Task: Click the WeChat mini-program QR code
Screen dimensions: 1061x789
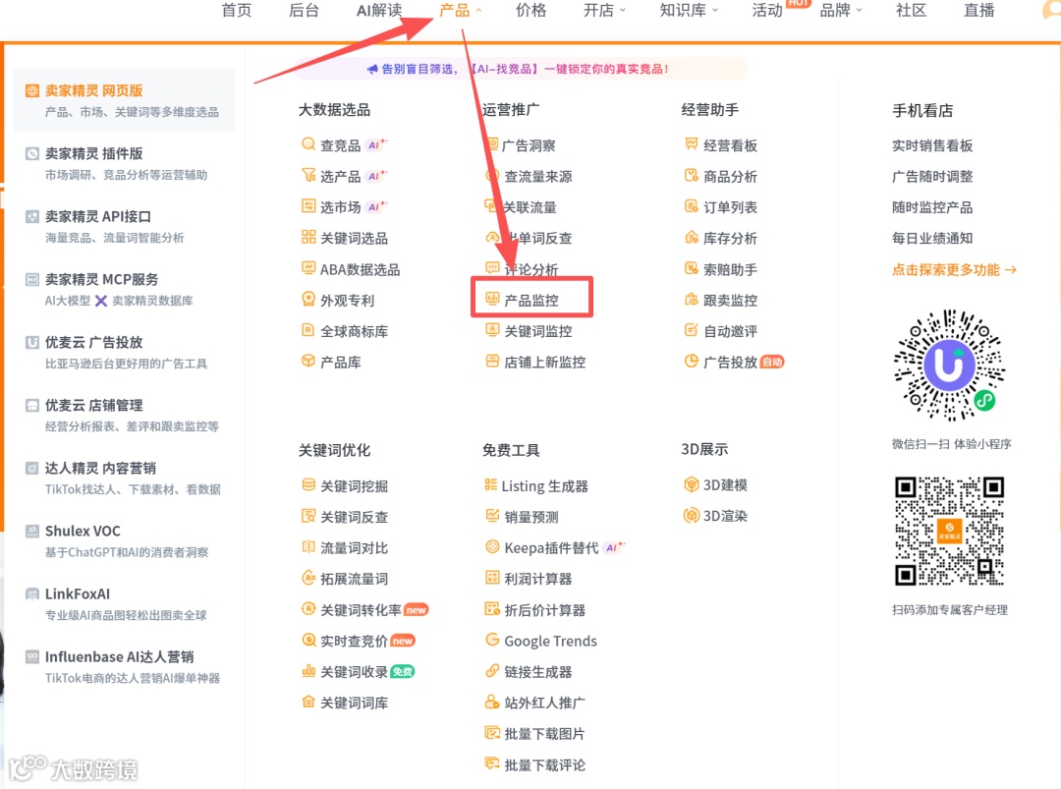Action: [949, 365]
